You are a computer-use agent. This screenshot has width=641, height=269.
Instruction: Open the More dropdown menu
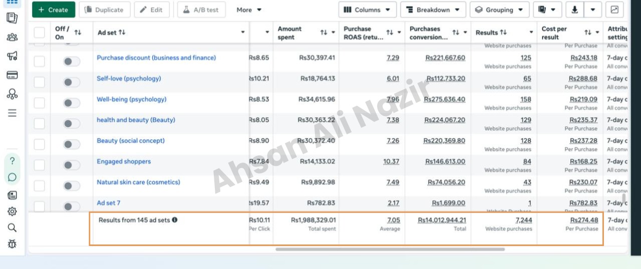click(249, 9)
